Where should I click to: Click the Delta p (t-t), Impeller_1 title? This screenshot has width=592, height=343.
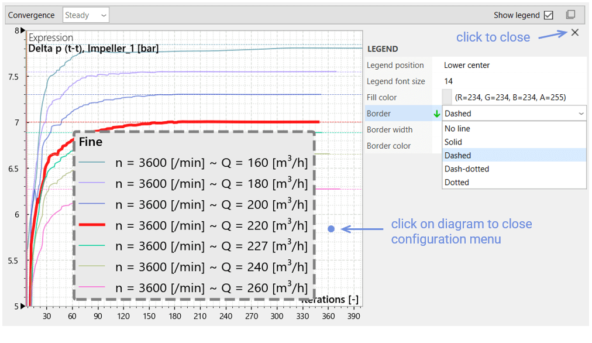tap(93, 49)
